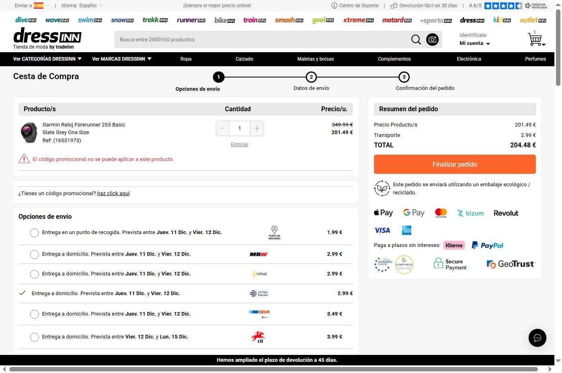Open the smashinn store logo
Image resolution: width=562 pixels, height=373 pixels.
click(x=289, y=20)
